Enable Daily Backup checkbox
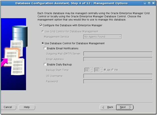Viewport: 157px width, 115px height. (x=45, y=64)
